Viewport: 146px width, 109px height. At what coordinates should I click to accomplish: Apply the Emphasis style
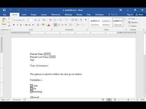click(x=95, y=22)
